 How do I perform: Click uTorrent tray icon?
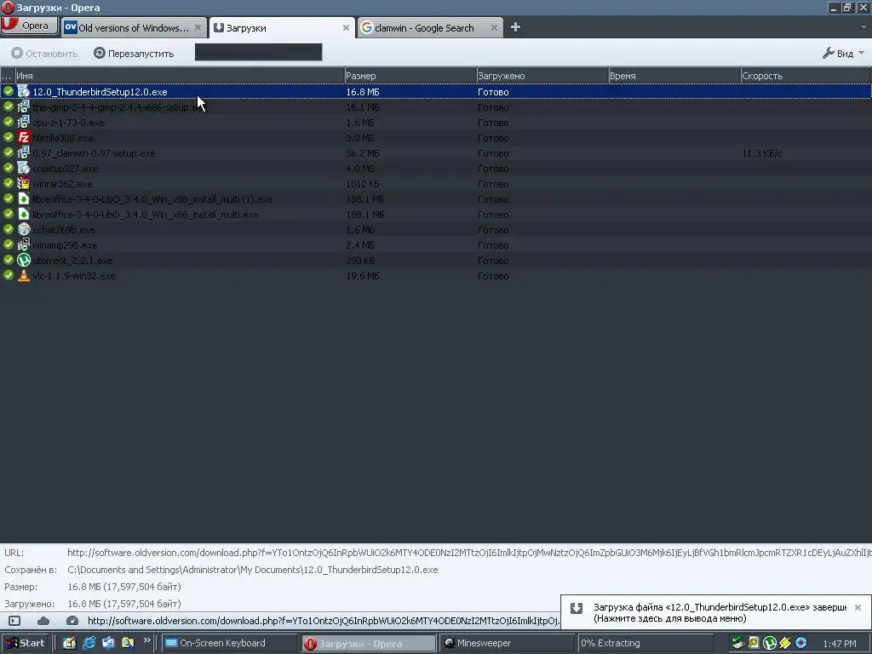coord(770,643)
